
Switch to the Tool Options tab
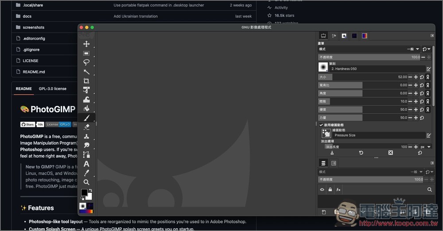click(323, 35)
